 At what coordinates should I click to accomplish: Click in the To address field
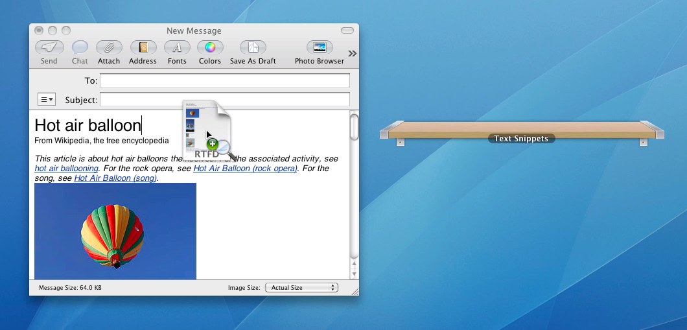coord(224,80)
